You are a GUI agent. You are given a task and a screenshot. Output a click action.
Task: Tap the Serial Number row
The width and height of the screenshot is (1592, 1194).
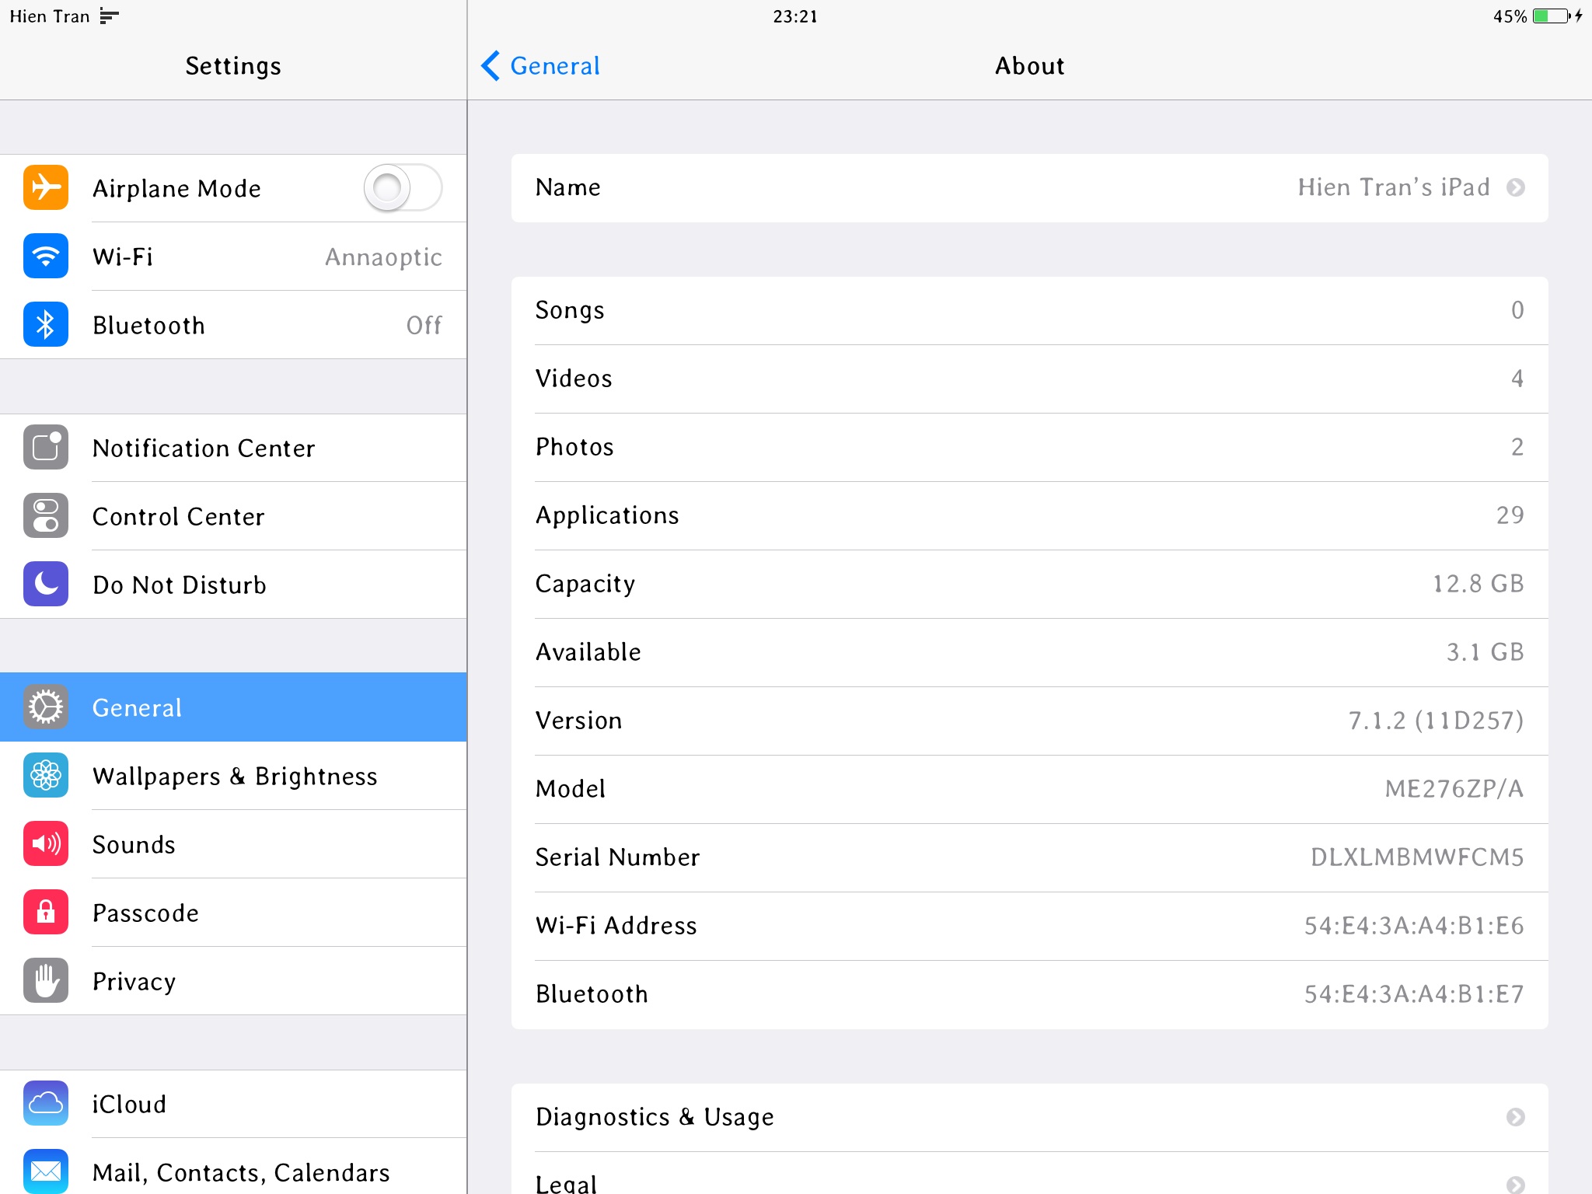pyautogui.click(x=1029, y=857)
